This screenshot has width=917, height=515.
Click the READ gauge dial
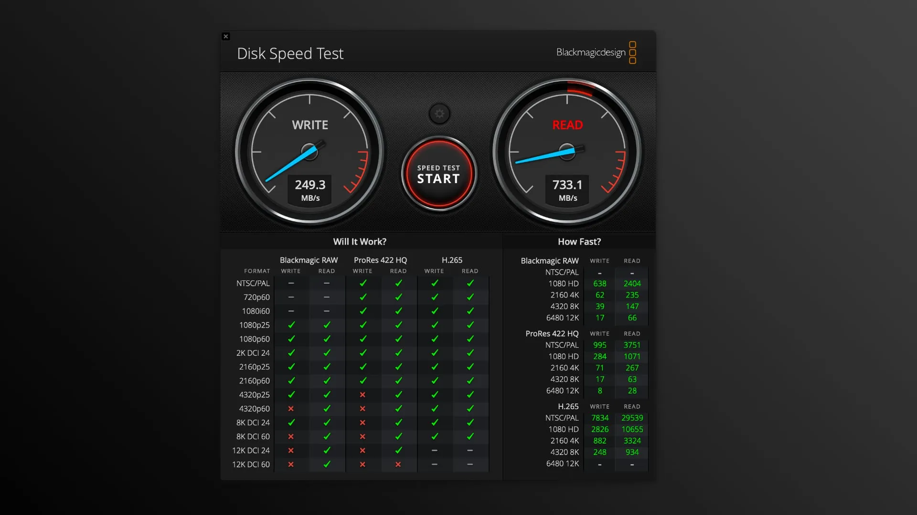pos(567,152)
